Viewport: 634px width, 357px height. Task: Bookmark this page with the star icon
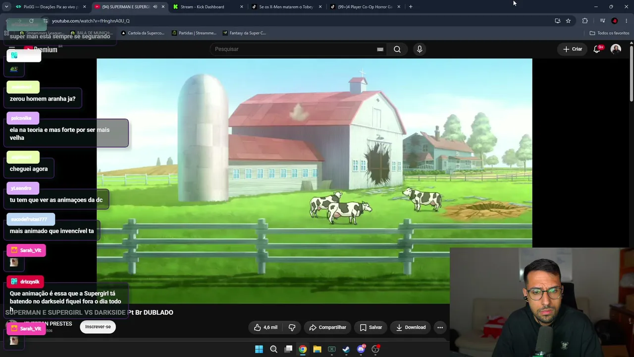pyautogui.click(x=568, y=21)
